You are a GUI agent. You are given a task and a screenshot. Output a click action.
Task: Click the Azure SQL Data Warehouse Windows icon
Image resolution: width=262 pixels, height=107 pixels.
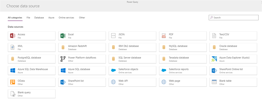pyautogui.click(x=13, y=70)
